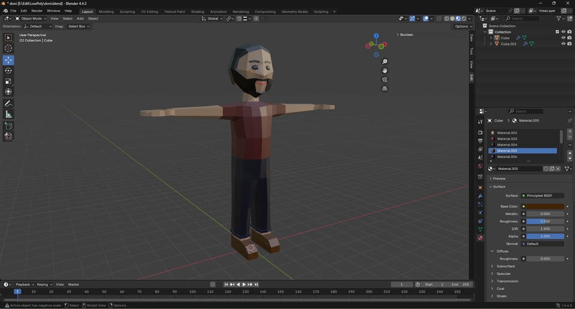Add a new material slot with plus

click(570, 131)
